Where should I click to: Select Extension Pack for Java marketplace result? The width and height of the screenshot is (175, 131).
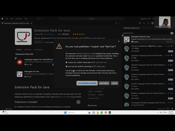pyautogui.click(x=148, y=39)
